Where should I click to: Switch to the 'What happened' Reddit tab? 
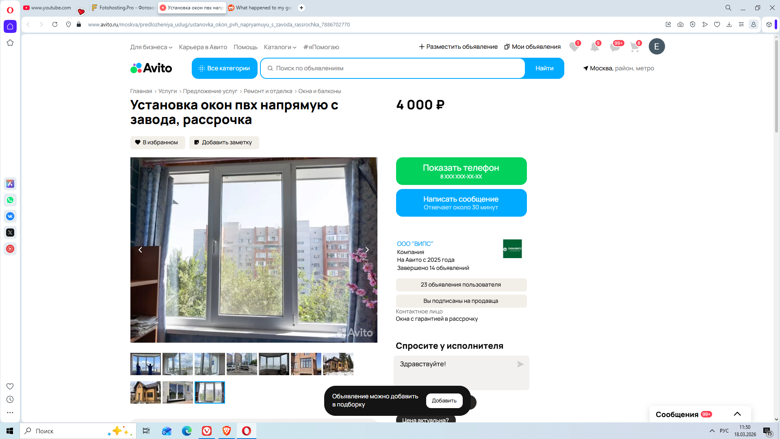point(260,8)
